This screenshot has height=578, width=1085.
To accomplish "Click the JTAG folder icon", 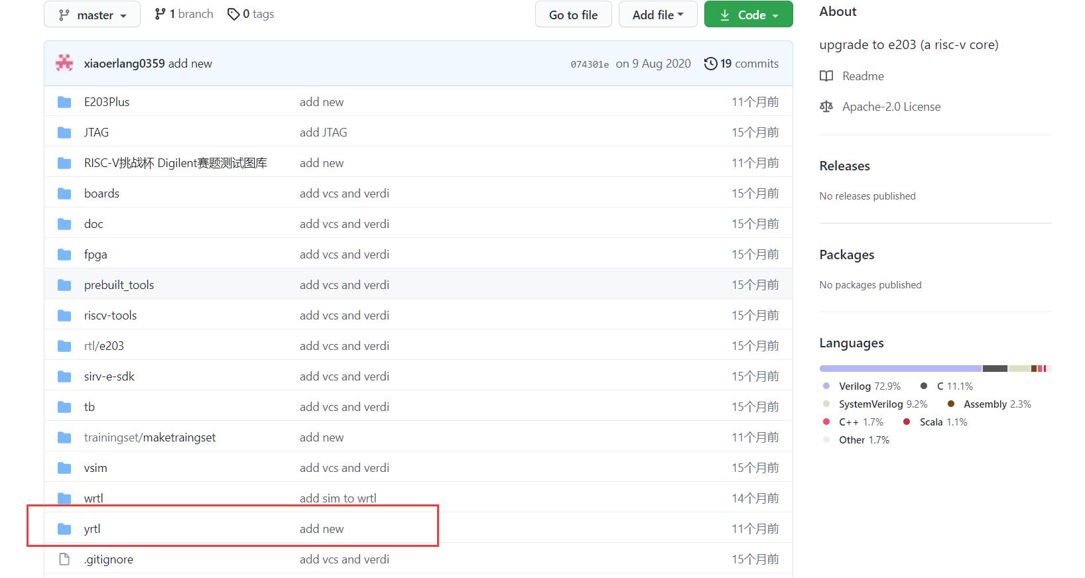I will tap(64, 133).
